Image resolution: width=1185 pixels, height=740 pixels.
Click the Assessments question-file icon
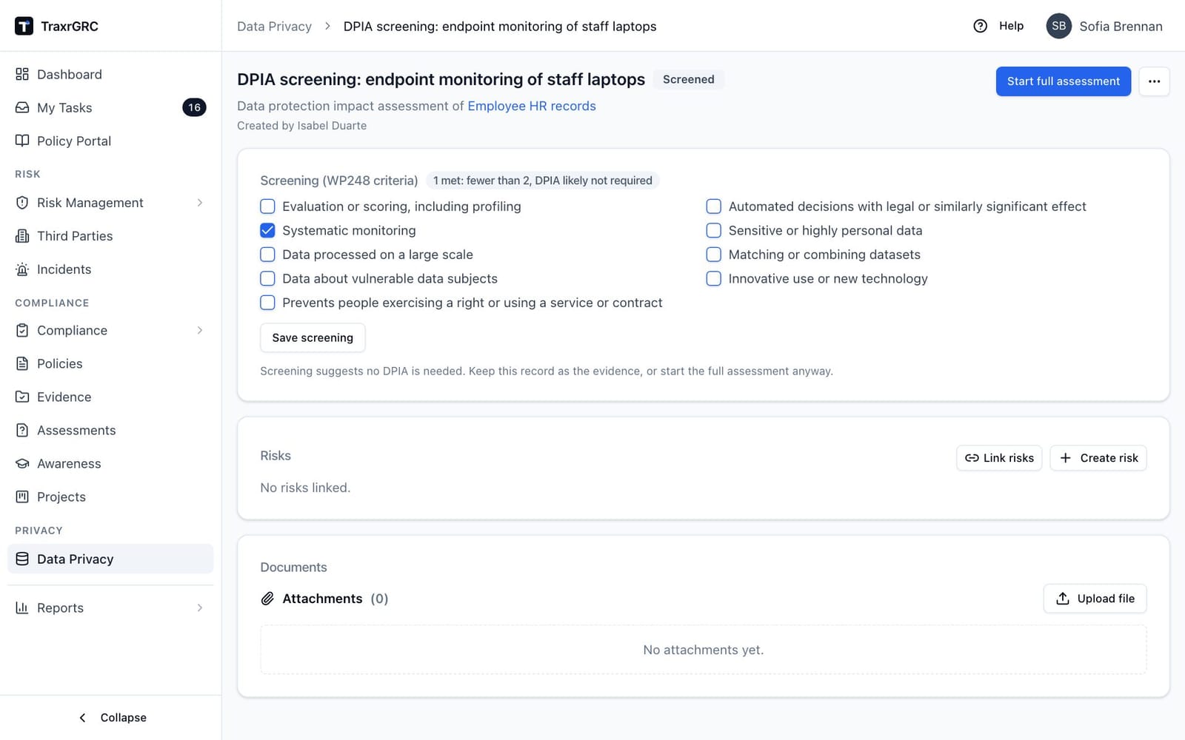pos(22,430)
